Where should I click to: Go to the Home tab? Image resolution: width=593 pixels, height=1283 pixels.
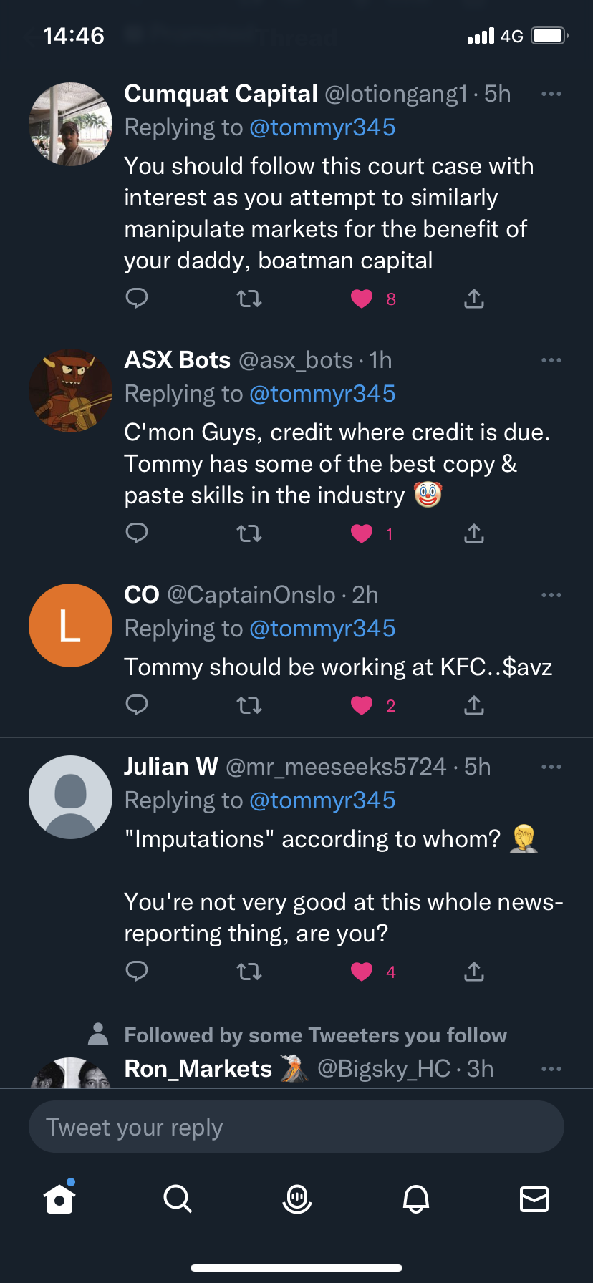(x=59, y=1198)
